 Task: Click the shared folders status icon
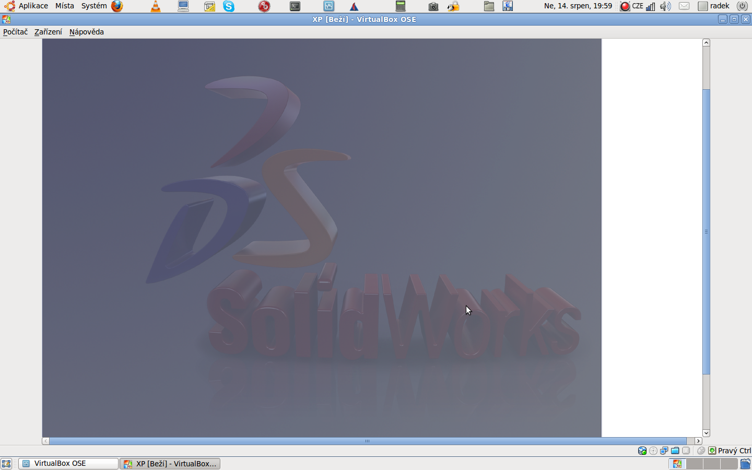(675, 451)
